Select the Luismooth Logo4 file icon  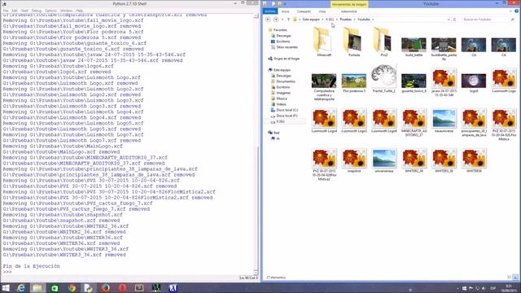[324, 118]
